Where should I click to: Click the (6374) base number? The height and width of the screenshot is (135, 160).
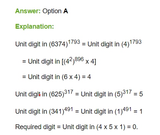point(59,44)
